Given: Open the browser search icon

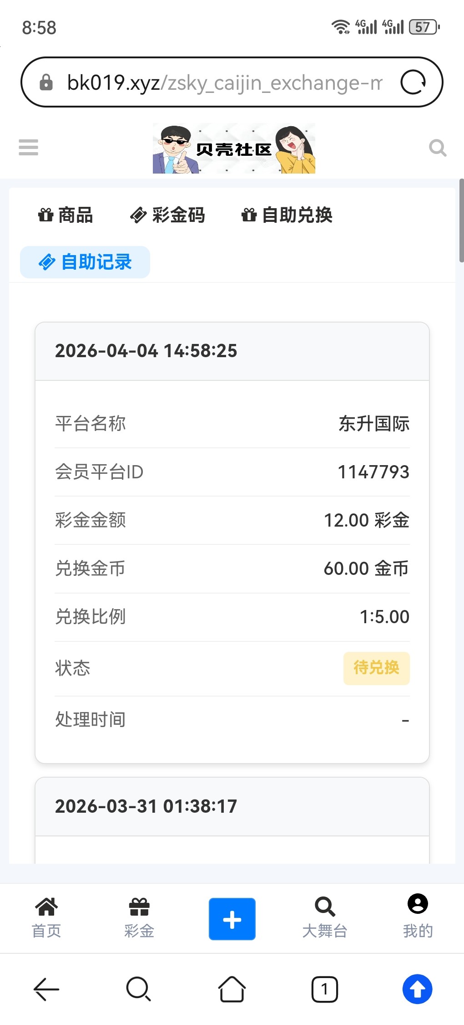Looking at the screenshot, I should click(x=139, y=989).
